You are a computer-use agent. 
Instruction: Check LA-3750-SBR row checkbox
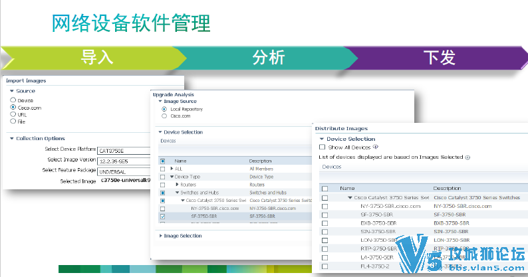point(325,258)
